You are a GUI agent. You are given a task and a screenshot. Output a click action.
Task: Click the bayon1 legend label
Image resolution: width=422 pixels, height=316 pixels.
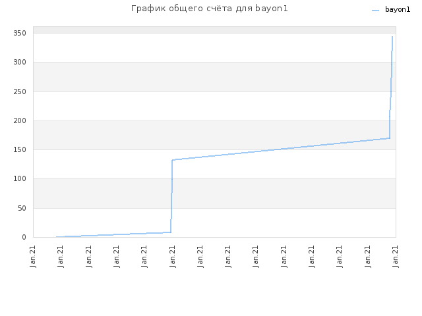pyautogui.click(x=398, y=10)
